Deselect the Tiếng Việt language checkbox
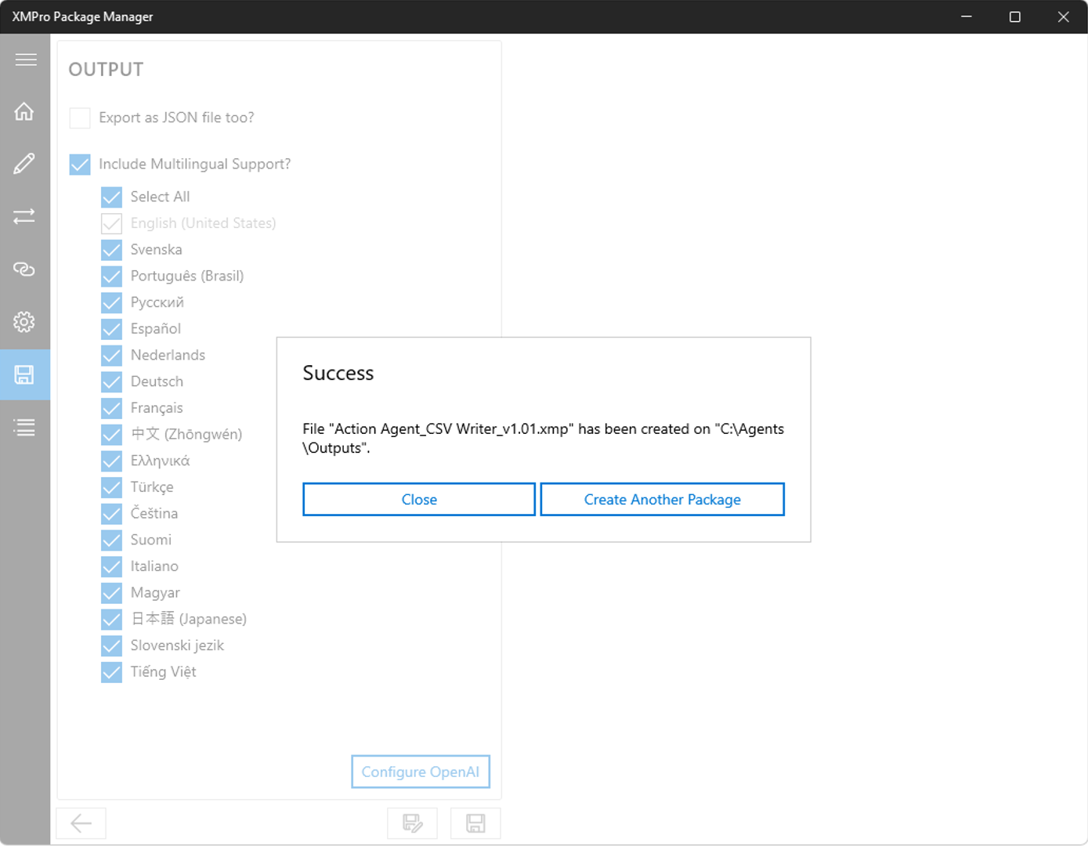This screenshot has width=1088, height=846. click(x=112, y=672)
